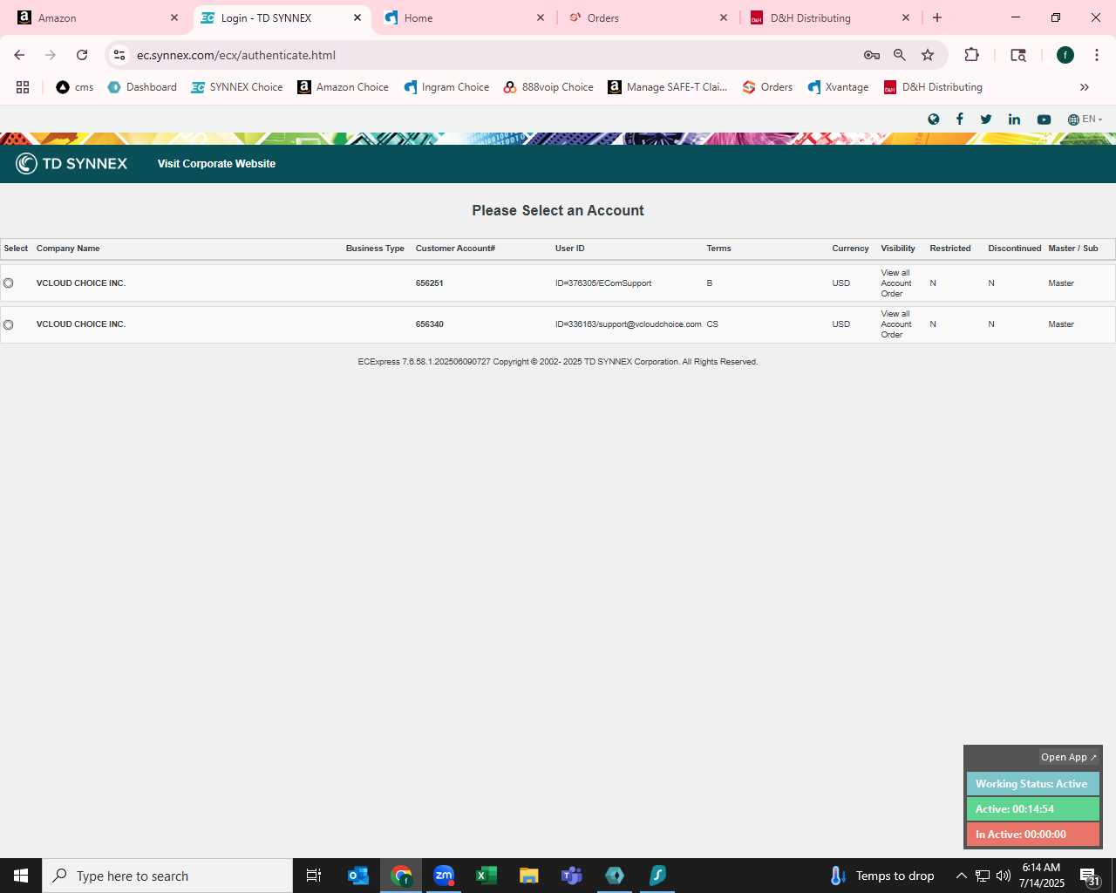The width and height of the screenshot is (1116, 893).
Task: Click the 656340 account number
Action: 430,324
